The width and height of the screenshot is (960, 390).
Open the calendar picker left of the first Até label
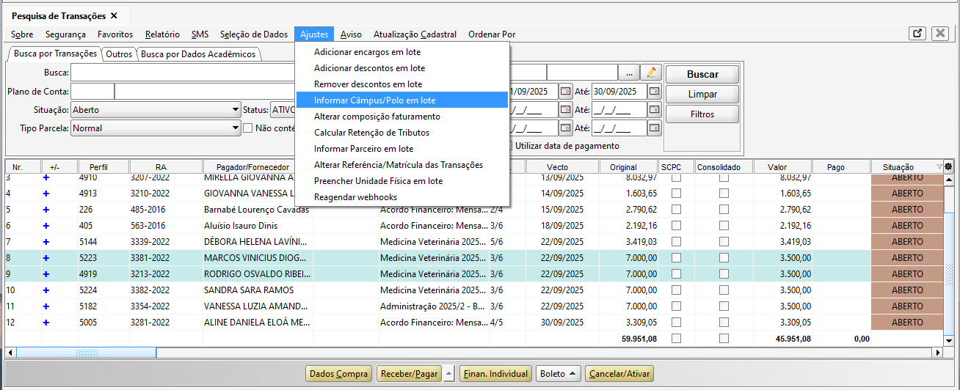coord(565,92)
